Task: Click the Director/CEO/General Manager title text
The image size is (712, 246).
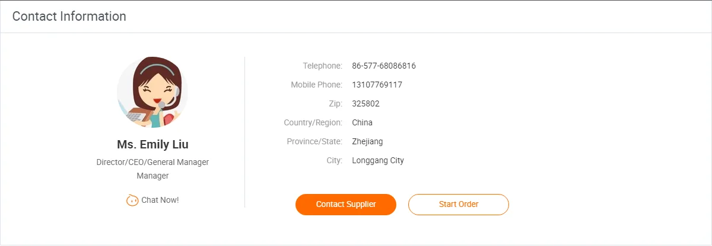Action: click(x=152, y=162)
